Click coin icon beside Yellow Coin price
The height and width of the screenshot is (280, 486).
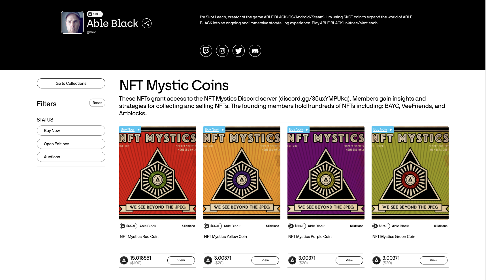[x=208, y=260]
